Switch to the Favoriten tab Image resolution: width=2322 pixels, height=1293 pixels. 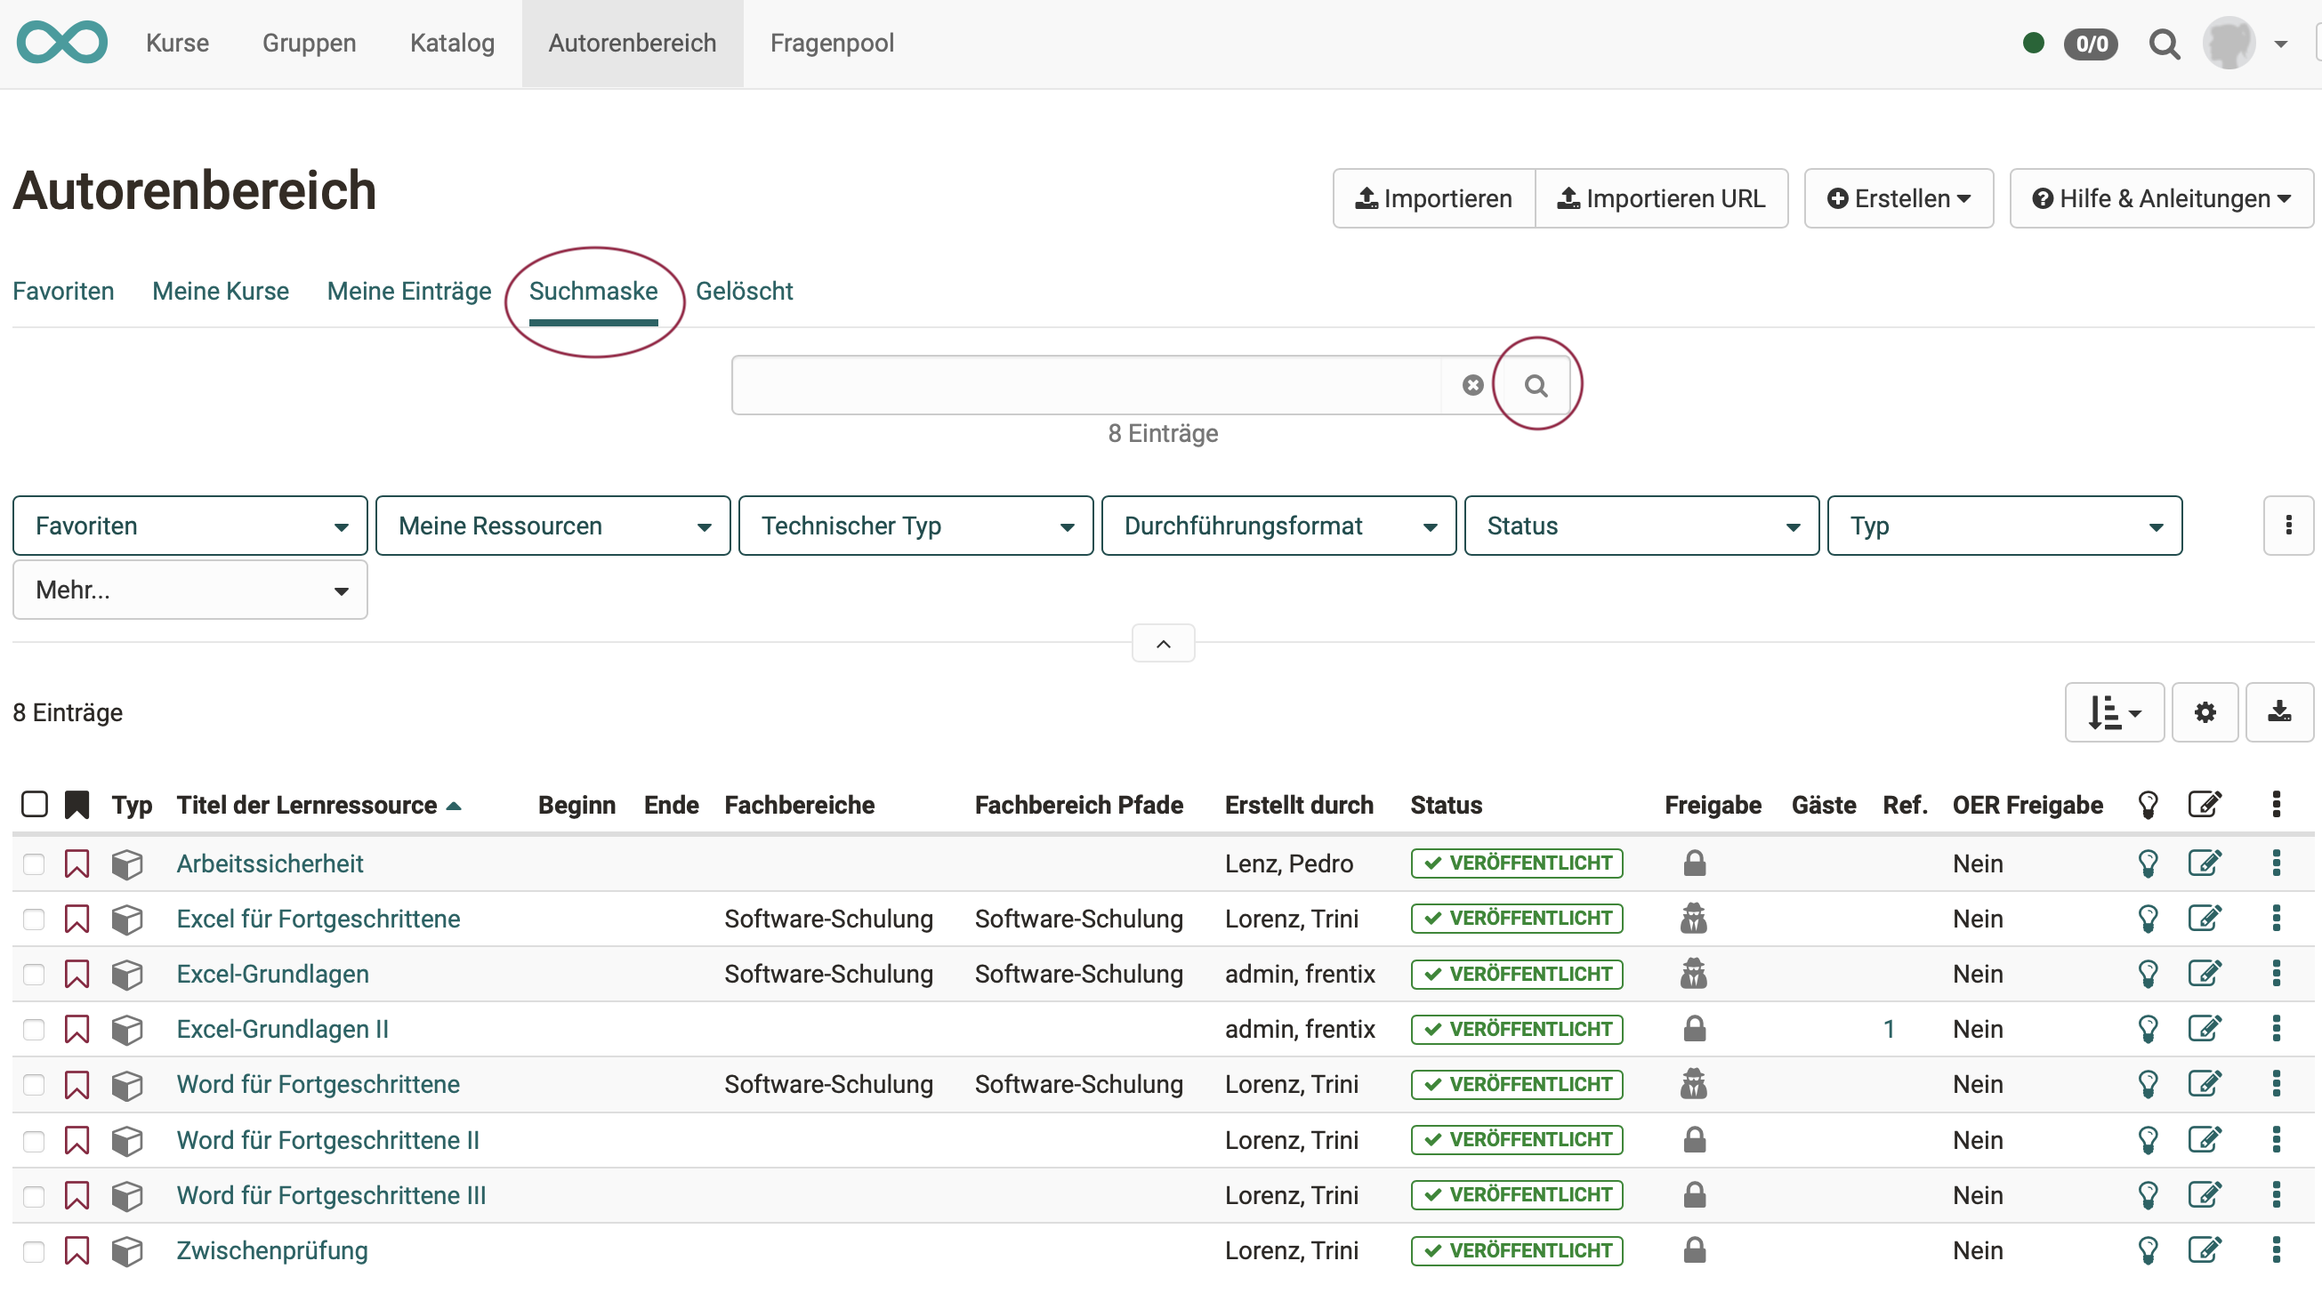(x=63, y=291)
